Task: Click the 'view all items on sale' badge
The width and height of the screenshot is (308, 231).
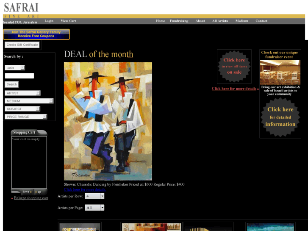Action: [234, 67]
